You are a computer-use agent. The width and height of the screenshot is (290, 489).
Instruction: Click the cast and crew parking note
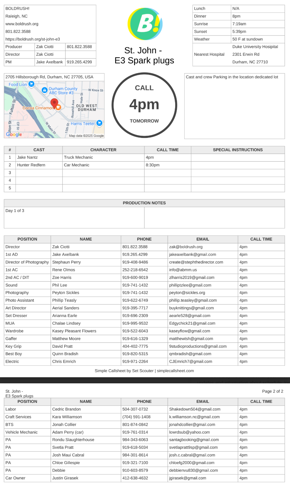(x=232, y=77)
